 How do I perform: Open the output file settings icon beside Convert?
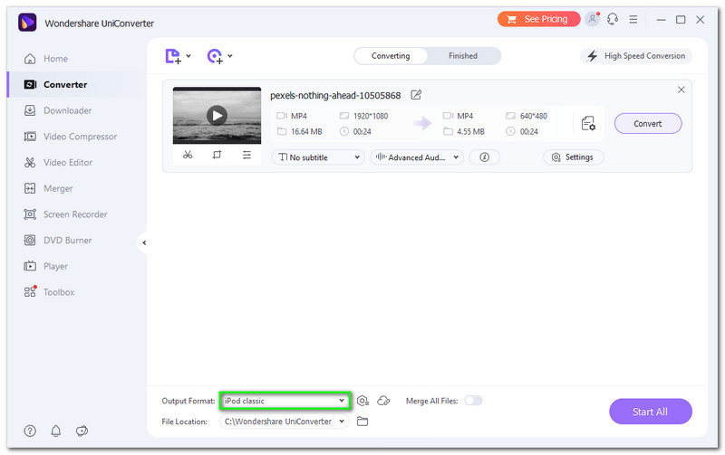tap(588, 124)
